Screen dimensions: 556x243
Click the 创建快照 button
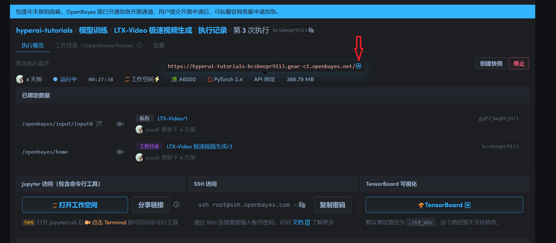coord(491,63)
